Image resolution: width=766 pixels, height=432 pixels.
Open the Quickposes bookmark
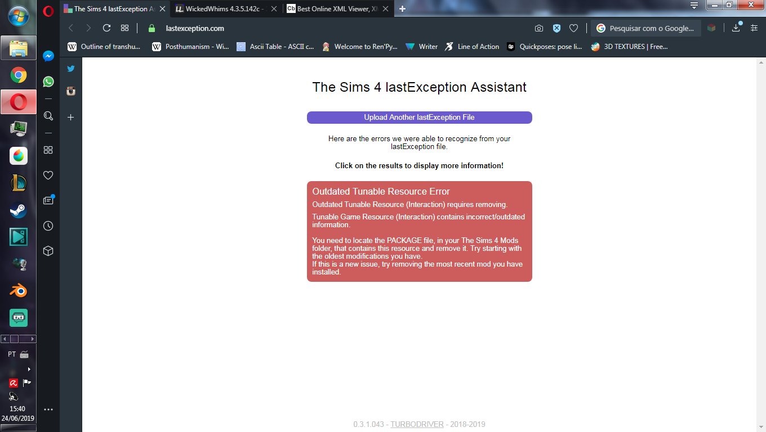coord(544,47)
